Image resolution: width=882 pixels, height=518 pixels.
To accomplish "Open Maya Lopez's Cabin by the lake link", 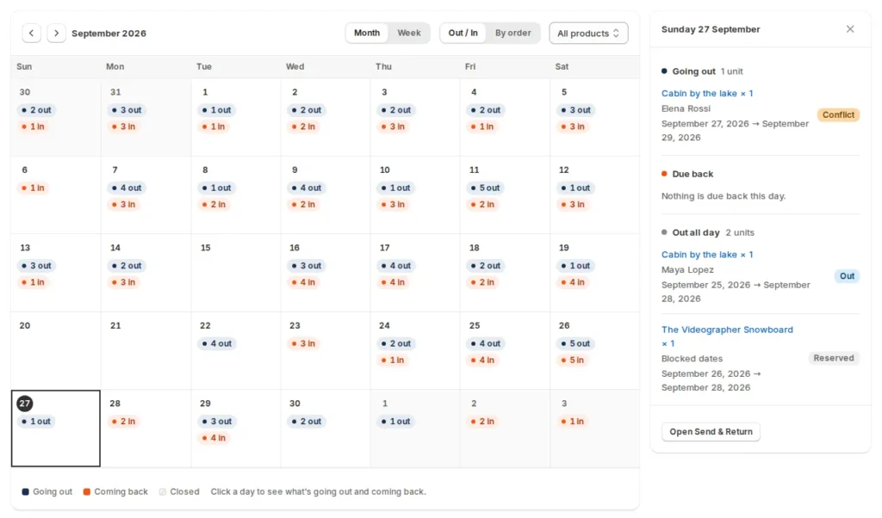I will pyautogui.click(x=707, y=255).
